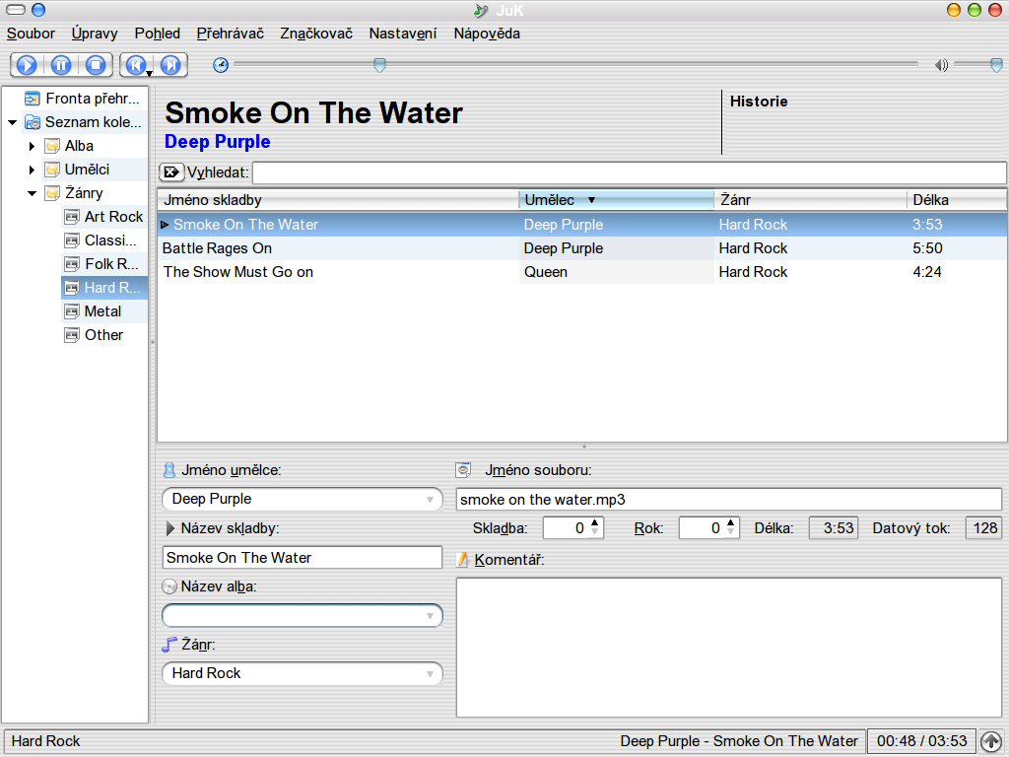Skip to the previous track
The width and height of the screenshot is (1009, 757).
tap(136, 65)
